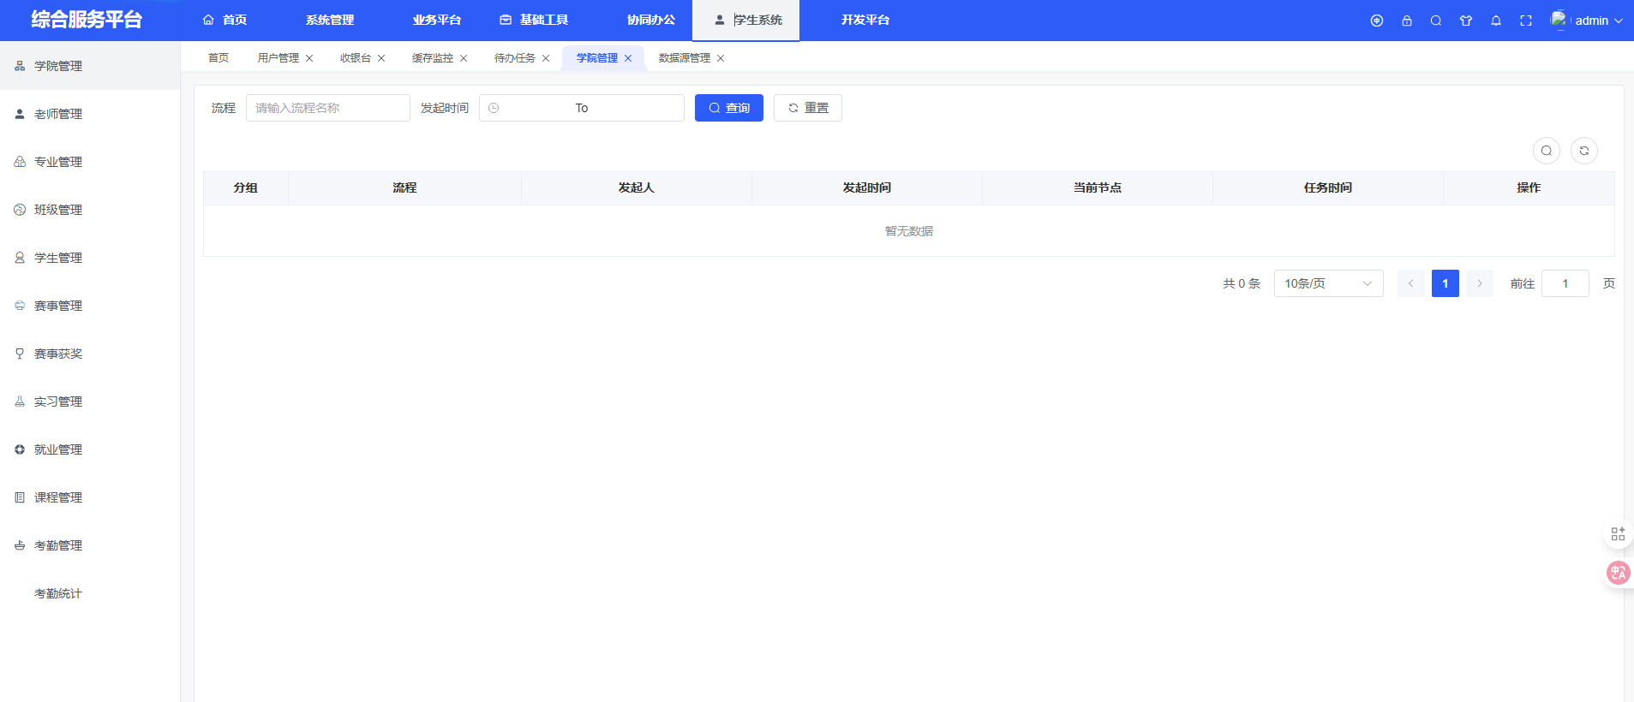Click the circular refresh icon above table

click(x=1584, y=151)
